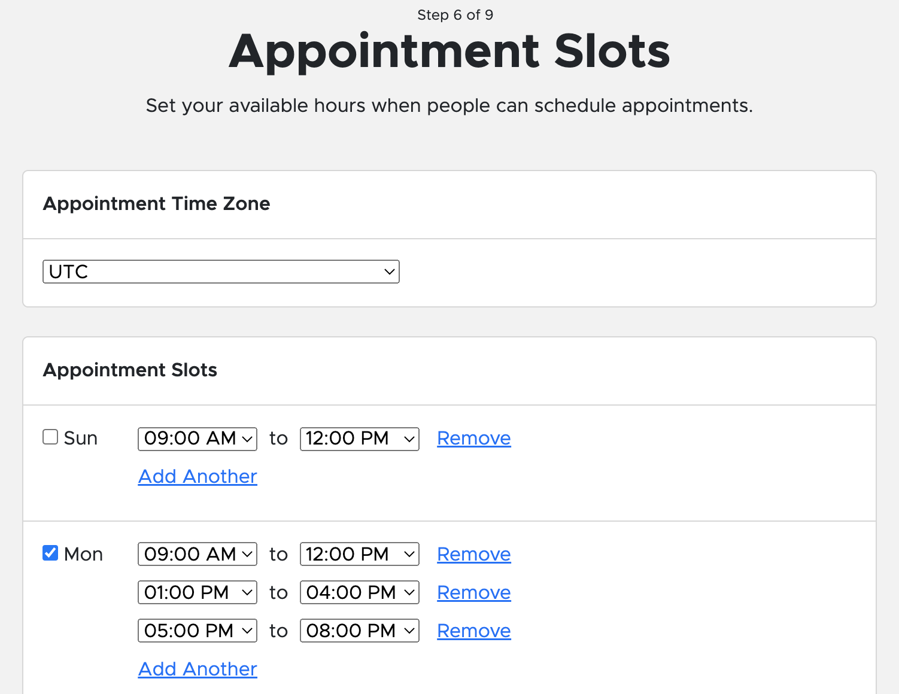Click the Mon day label
The image size is (899, 694).
[83, 555]
